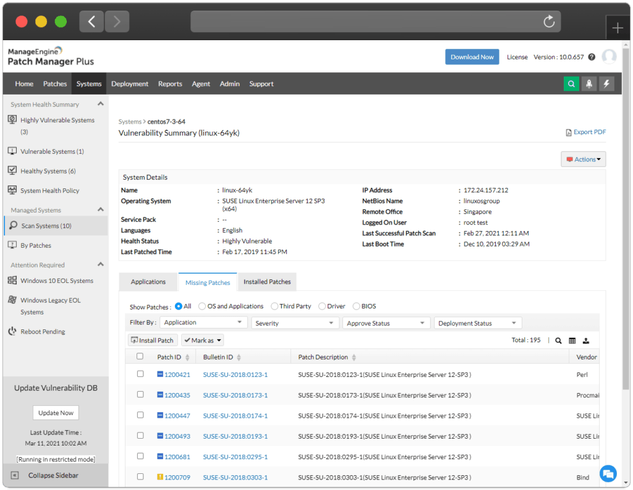The image size is (633, 490).
Task: Open the SUSE-SU-2018:0123-1 bulletin link
Action: 235,374
